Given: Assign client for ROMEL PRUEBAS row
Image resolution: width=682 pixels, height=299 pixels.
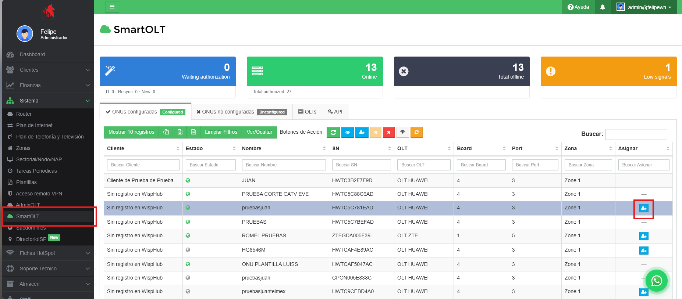Looking at the screenshot, I should coord(644,236).
